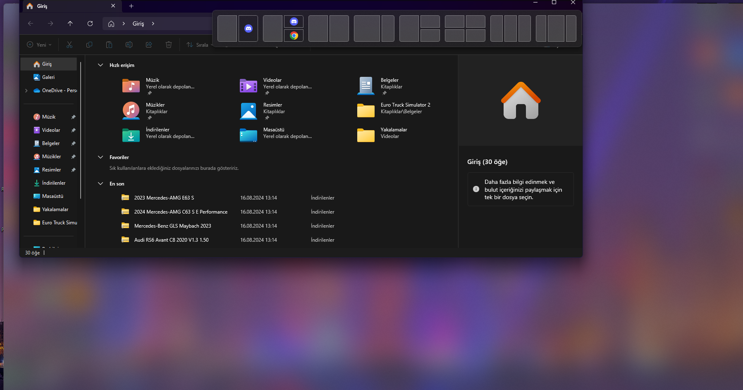Choose the top-left zone of the four-quadrant snap layout
This screenshot has height=390, width=743.
[x=454, y=21]
